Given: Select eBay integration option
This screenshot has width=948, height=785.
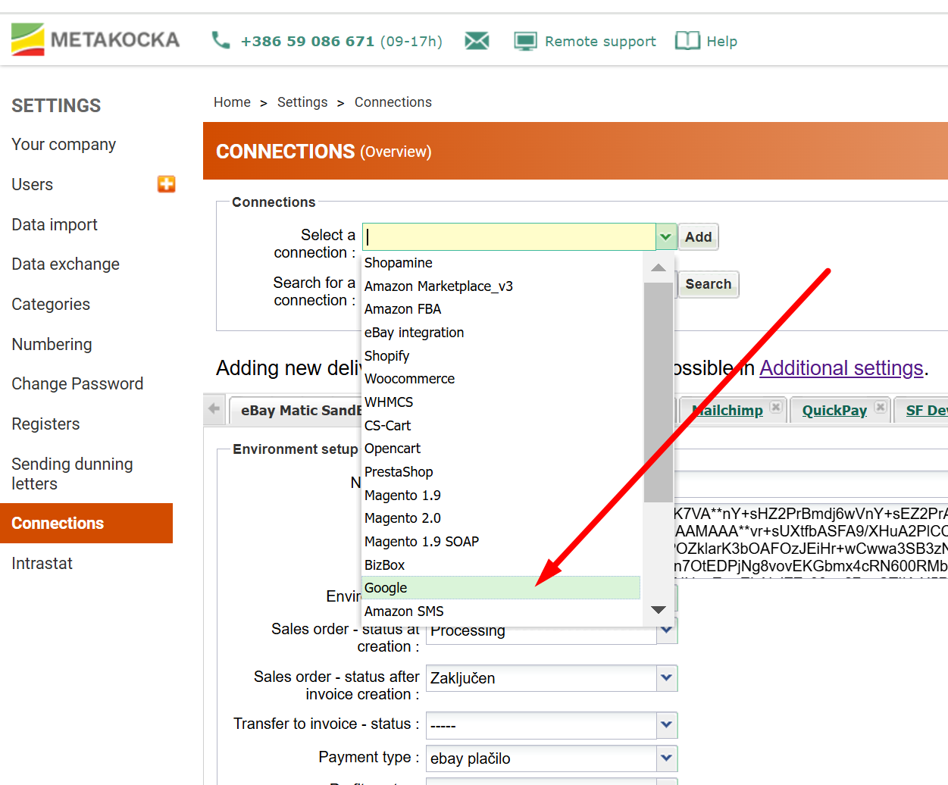Looking at the screenshot, I should [502, 333].
